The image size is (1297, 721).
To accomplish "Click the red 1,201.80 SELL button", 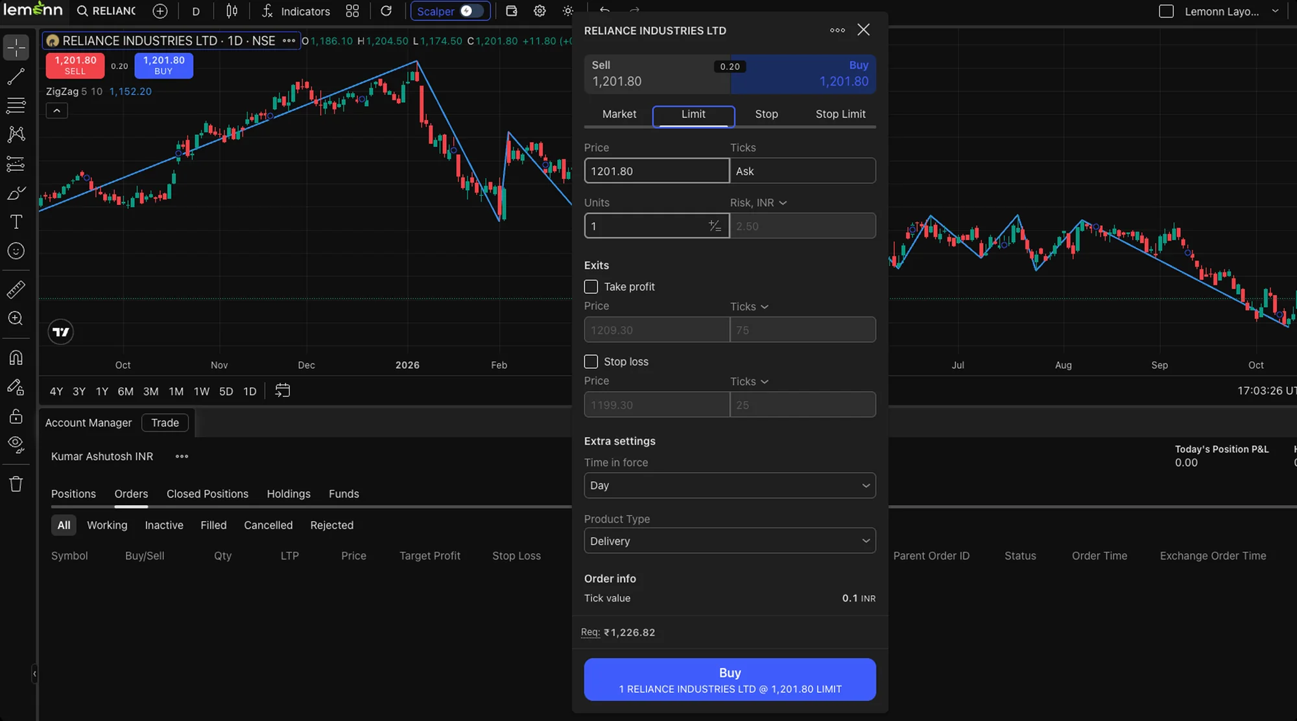I will (x=75, y=65).
